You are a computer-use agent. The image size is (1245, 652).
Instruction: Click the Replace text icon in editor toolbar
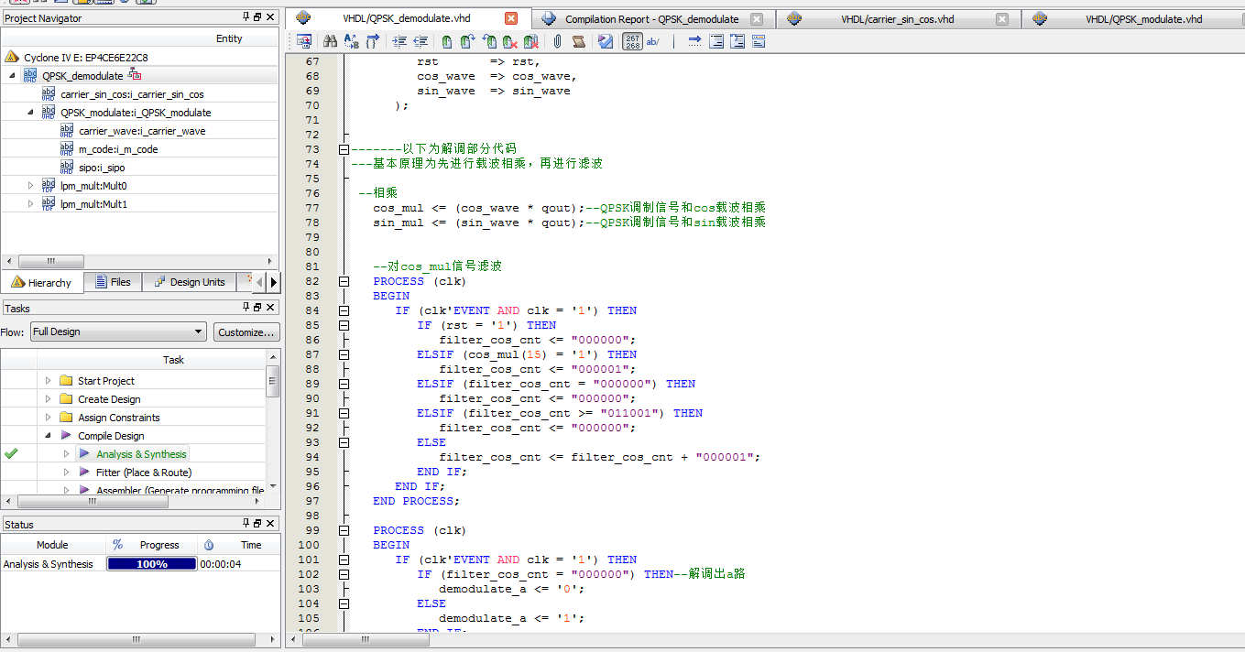(x=351, y=41)
